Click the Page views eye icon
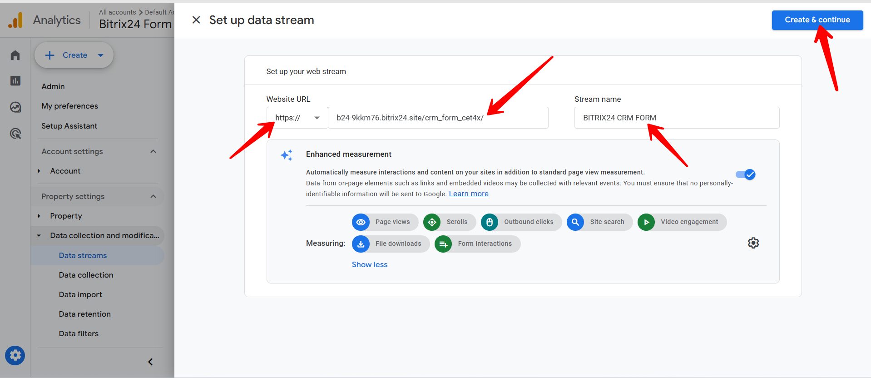The image size is (871, 378). click(361, 222)
